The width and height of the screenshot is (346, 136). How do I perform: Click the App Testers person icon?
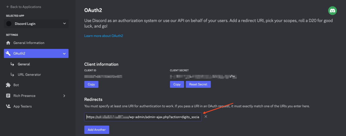(8, 106)
